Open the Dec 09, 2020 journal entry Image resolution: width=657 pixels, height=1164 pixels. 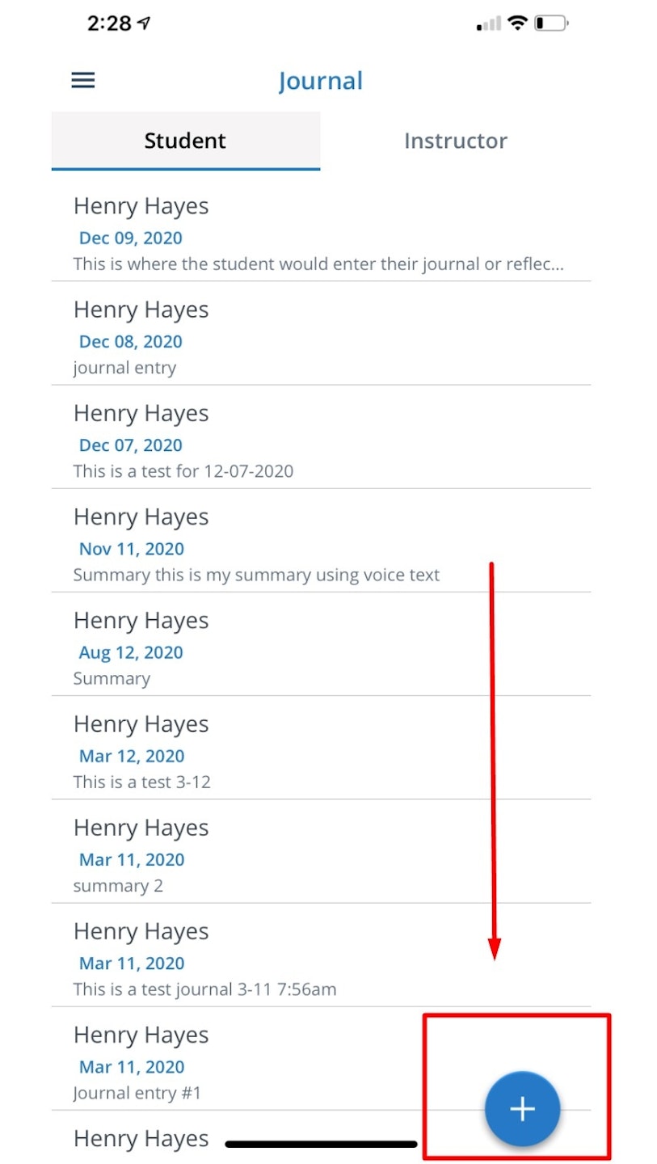pos(320,234)
